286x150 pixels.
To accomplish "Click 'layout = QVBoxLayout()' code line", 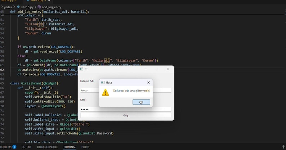I will pos(45,106).
